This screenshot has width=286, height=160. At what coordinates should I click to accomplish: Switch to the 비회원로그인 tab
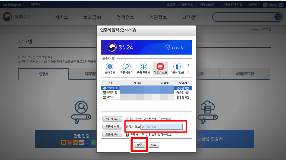tap(245, 74)
